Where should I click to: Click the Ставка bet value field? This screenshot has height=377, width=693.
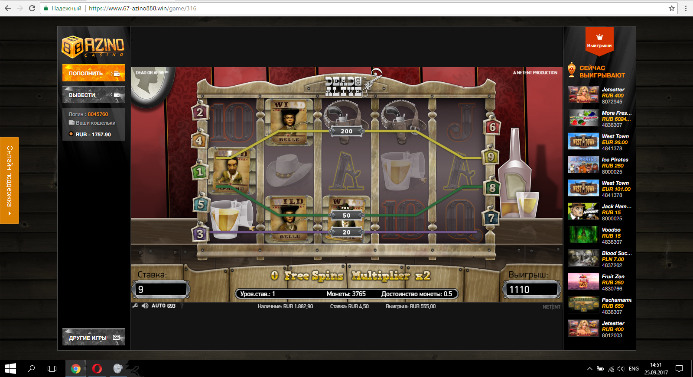point(161,289)
